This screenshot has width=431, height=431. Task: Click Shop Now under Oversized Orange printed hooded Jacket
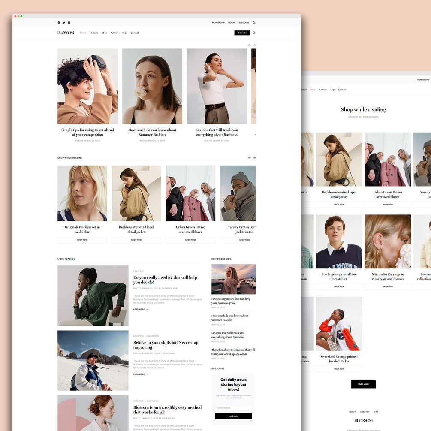(339, 369)
